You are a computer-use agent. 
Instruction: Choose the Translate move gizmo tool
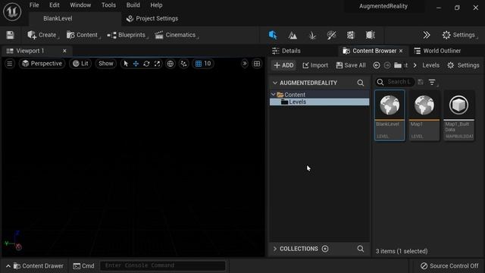pos(136,64)
